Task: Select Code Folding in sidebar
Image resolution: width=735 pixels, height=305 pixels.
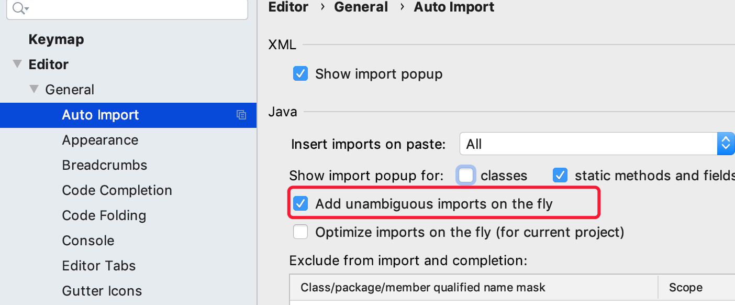Action: tap(104, 215)
